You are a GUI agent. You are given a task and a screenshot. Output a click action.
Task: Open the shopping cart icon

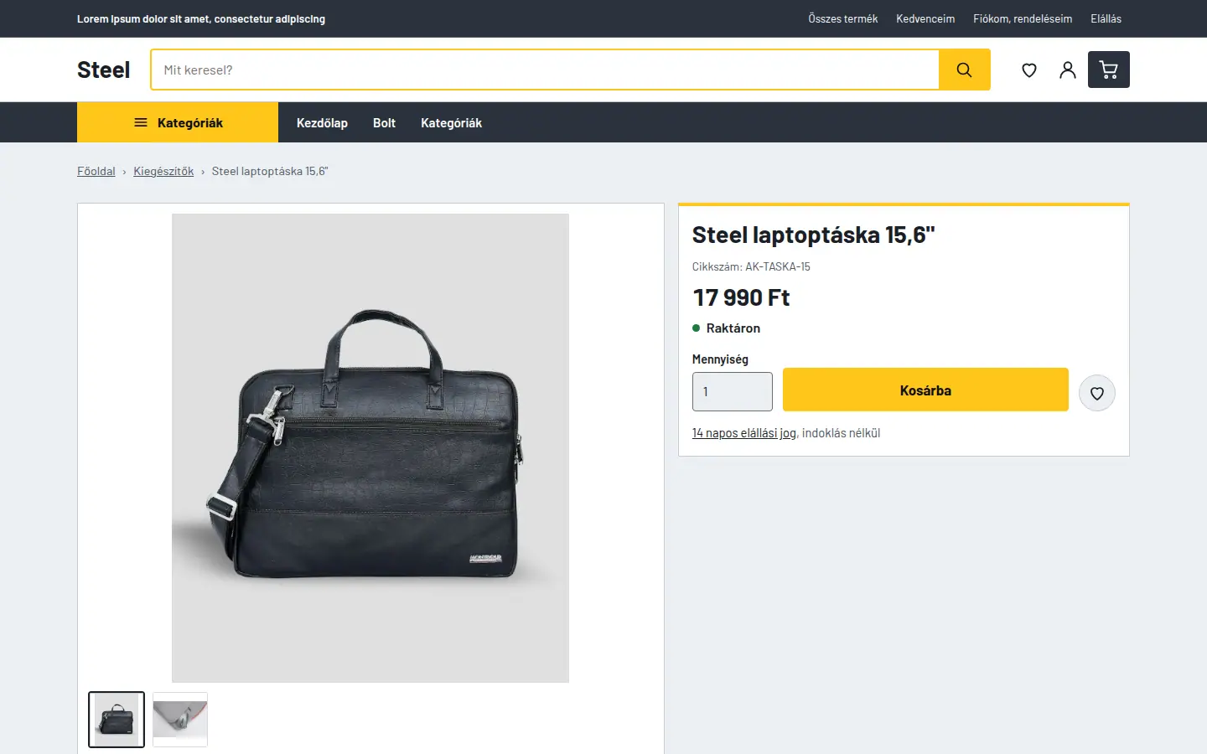(x=1108, y=70)
